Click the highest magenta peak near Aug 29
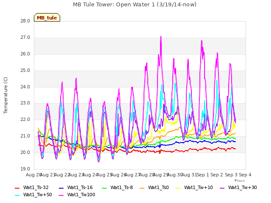 tap(161, 37)
